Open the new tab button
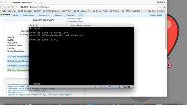The width and height of the screenshot is (187, 105). tap(41, 3)
